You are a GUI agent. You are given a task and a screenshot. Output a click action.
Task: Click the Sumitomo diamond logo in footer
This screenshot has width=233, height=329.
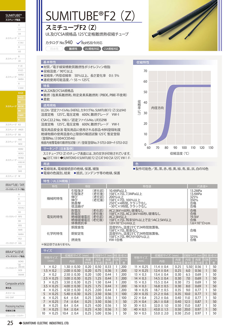[21, 323]
